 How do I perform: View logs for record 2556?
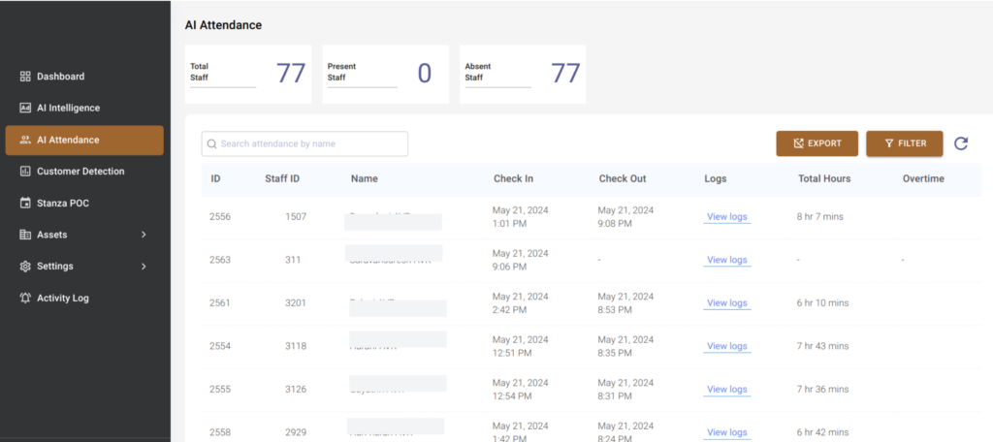[x=727, y=216]
